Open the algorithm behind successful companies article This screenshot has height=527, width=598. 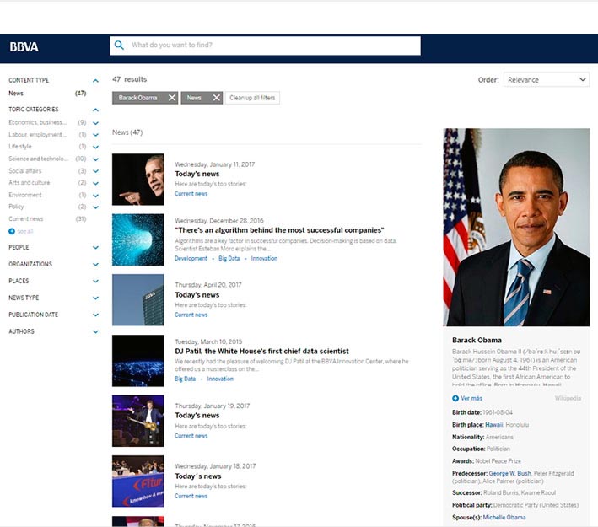pos(279,230)
